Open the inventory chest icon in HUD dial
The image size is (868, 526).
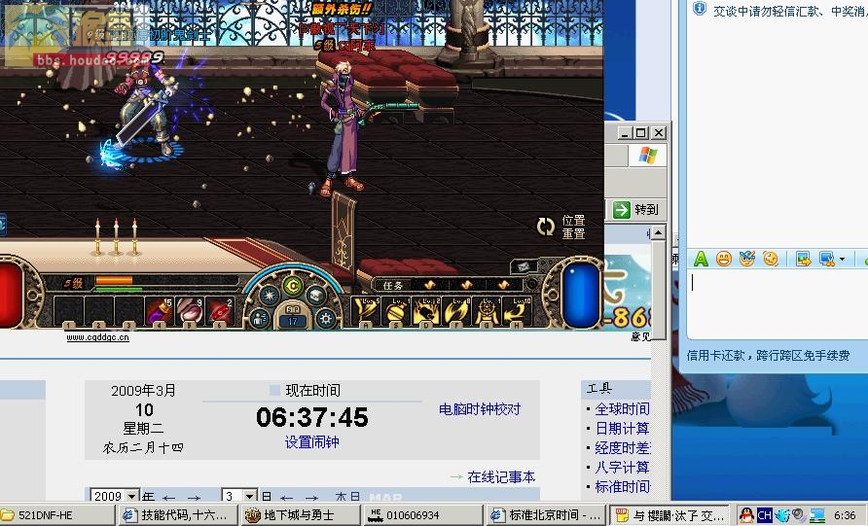tap(316, 296)
